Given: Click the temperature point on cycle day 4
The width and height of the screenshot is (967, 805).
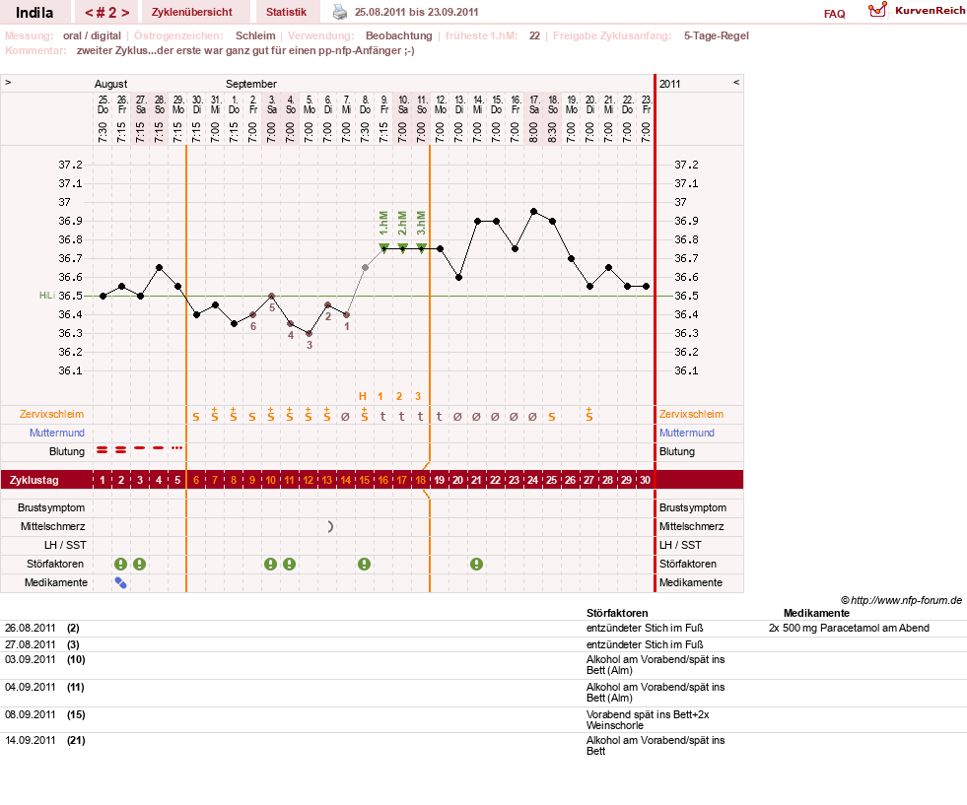Looking at the screenshot, I should click(x=159, y=267).
